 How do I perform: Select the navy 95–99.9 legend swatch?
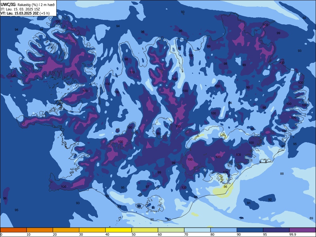click(x=276, y=230)
